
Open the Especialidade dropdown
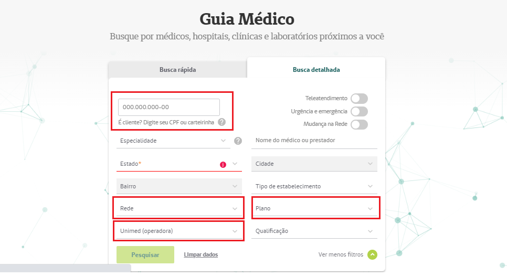[173, 141]
